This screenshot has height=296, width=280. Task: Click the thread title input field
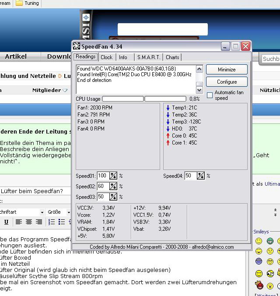click(x=35, y=191)
